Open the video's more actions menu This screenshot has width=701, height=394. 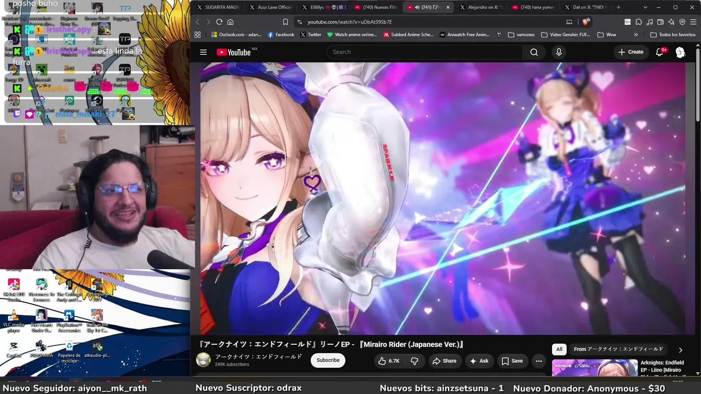539,361
